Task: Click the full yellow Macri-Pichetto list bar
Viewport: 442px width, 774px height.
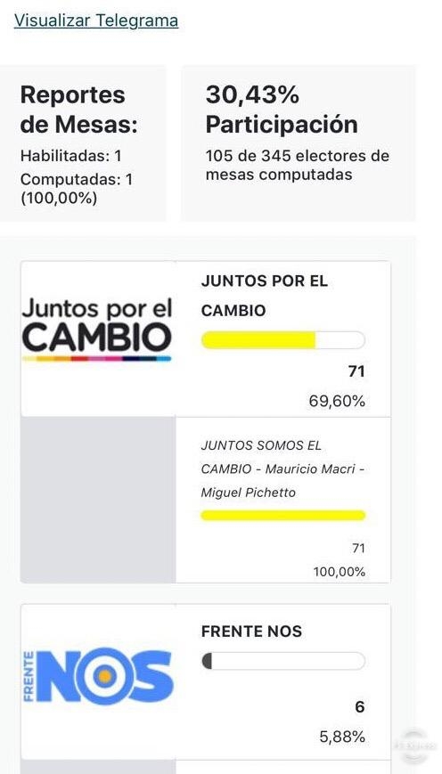Action: pos(283,516)
